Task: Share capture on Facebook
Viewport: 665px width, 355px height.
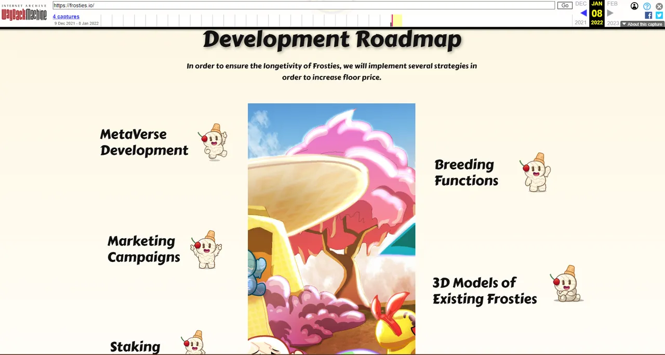Action: [x=648, y=15]
